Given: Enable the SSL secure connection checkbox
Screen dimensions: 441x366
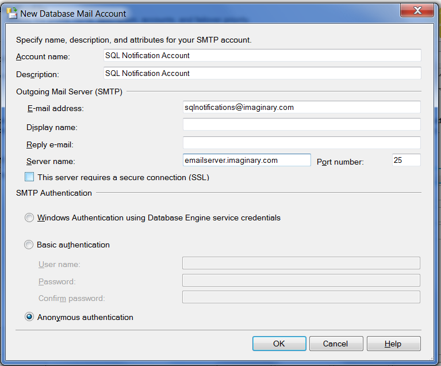Looking at the screenshot, I should click(30, 177).
